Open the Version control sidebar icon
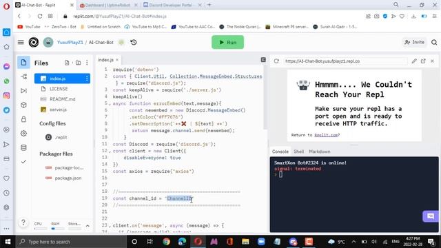Screen dimensions: 441x248 pos(23,76)
